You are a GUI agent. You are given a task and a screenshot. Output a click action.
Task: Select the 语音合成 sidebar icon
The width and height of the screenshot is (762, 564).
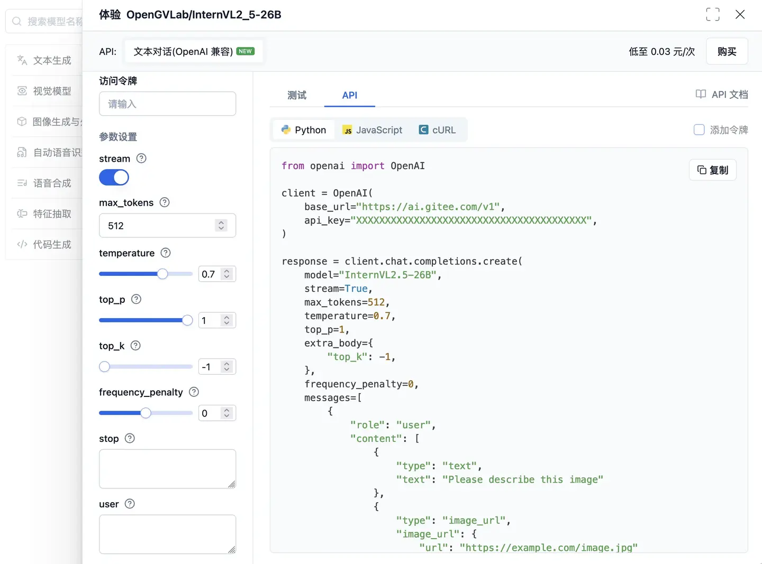coord(22,183)
